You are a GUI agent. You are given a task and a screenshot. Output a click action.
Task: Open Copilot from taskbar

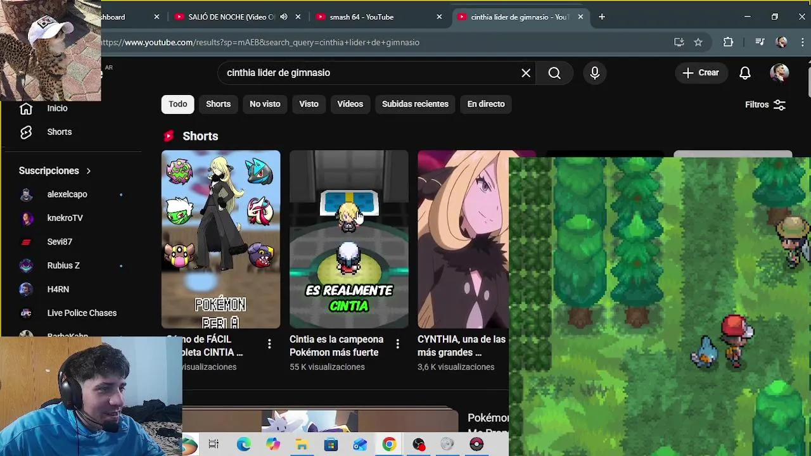[x=273, y=445]
